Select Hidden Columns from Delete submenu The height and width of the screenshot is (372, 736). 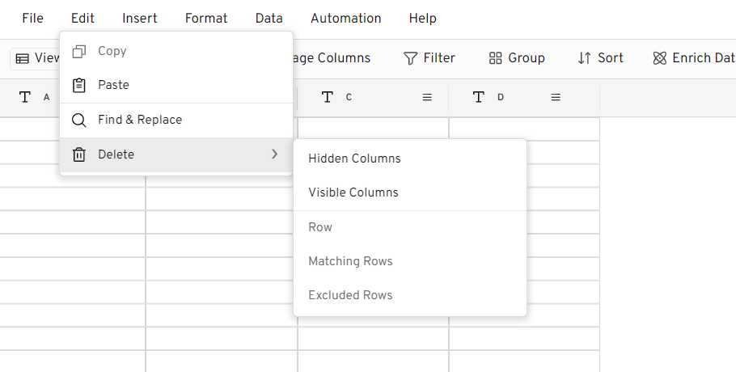354,159
